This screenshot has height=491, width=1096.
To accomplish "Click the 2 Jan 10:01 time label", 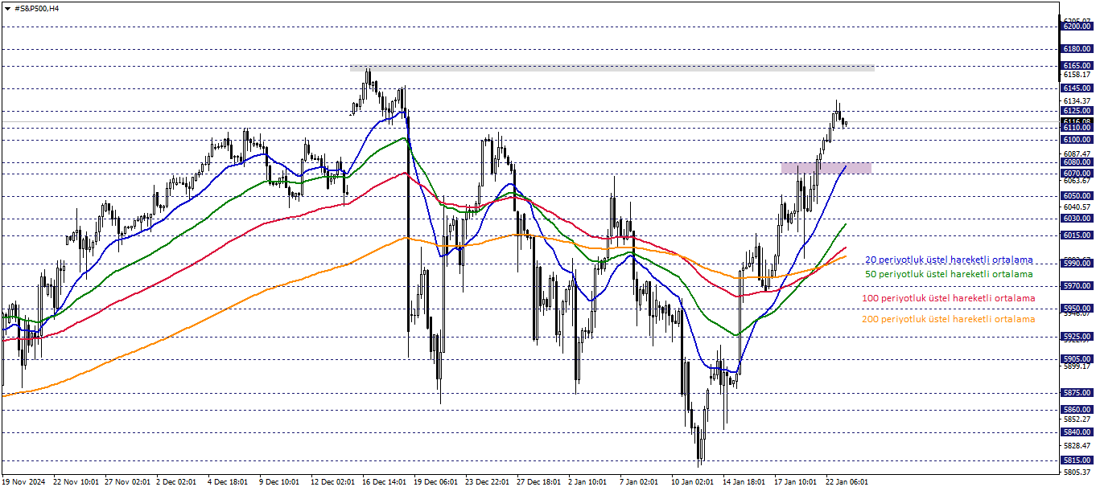I will coord(587,482).
